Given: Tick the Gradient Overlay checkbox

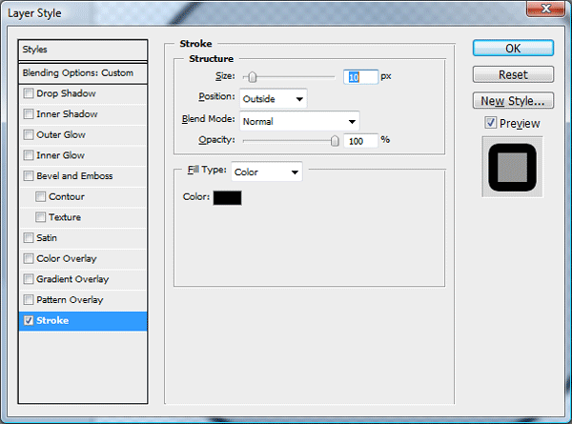Looking at the screenshot, I should tap(29, 279).
